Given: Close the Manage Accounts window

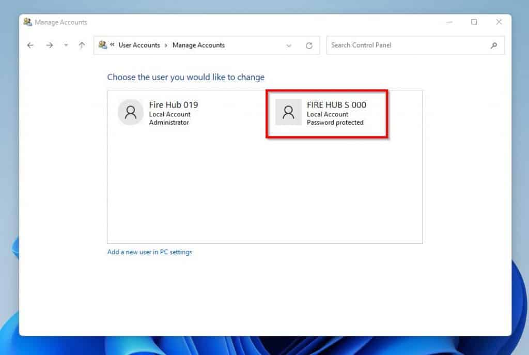Looking at the screenshot, I should click(499, 22).
